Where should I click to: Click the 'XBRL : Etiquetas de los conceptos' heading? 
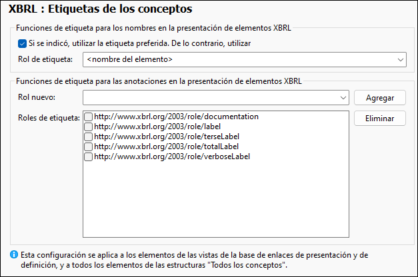[x=100, y=9]
